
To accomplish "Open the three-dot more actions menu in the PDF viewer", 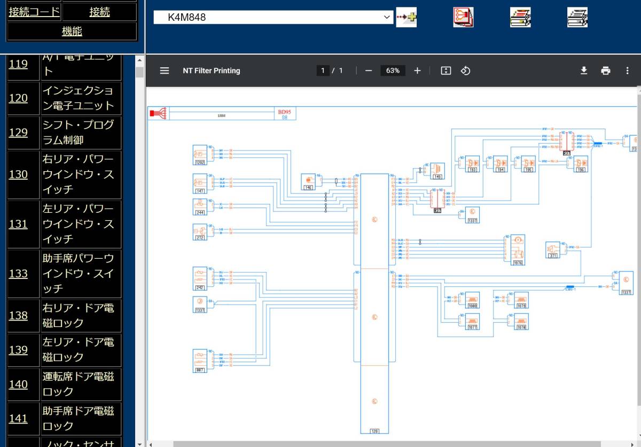I will click(x=627, y=70).
